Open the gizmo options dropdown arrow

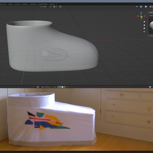click(143, 7)
